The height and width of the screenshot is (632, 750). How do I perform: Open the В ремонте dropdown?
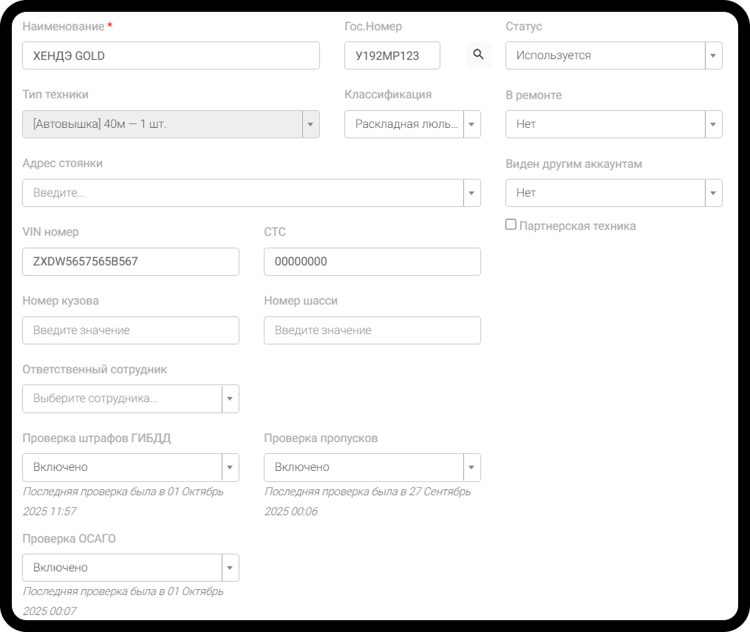[x=613, y=124]
